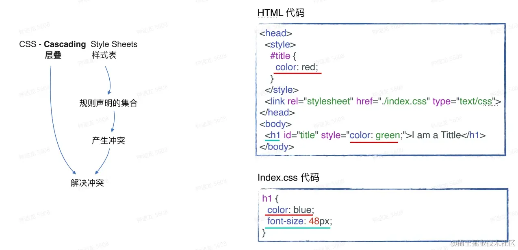
Task: Select the "h1 {" selector line
Action: [271, 199]
